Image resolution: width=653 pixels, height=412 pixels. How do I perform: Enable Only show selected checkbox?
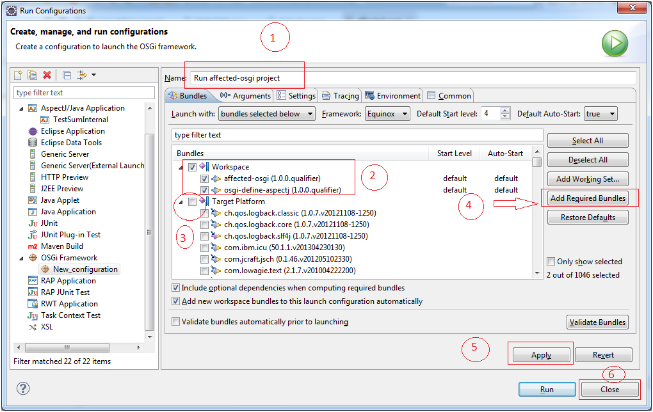coord(551,262)
